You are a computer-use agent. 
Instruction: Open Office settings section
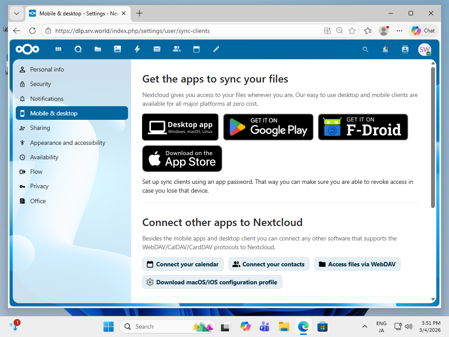[x=72, y=201]
